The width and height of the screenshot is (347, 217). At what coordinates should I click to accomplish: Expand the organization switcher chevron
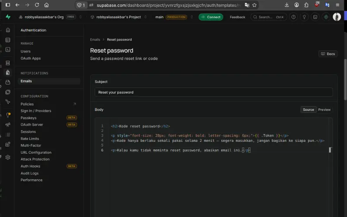[81, 17]
